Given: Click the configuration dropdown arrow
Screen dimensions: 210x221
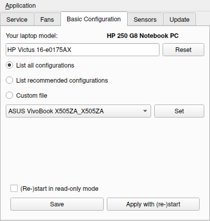Looking at the screenshot, I should tap(145, 111).
